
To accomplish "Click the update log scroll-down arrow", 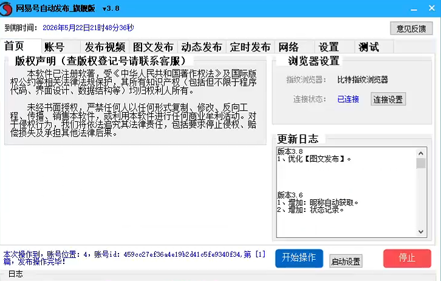I will click(x=421, y=231).
